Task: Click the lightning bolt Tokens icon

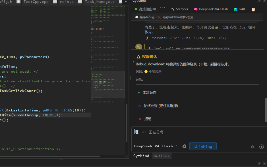Action: point(148,38)
